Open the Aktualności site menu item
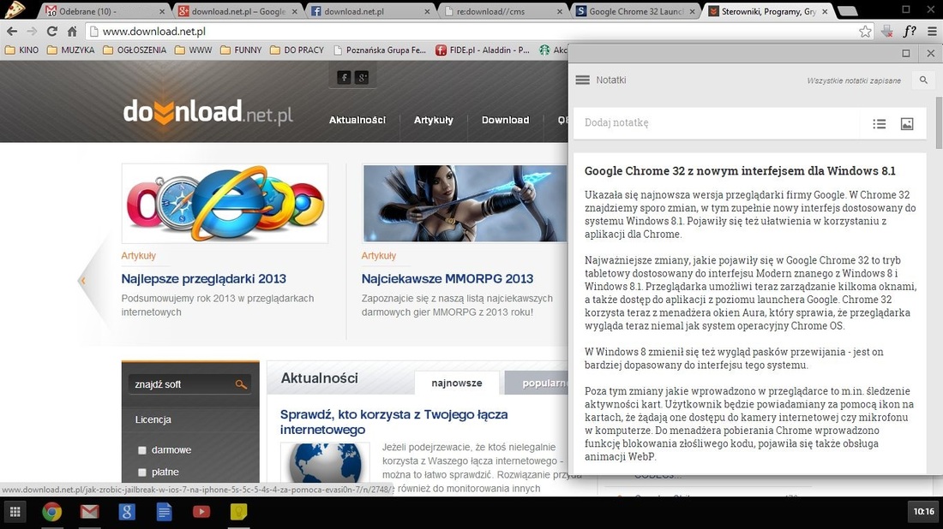The image size is (943, 529). tap(357, 120)
